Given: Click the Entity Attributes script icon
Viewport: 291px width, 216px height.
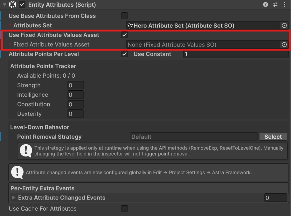Looking at the screenshot, I should pos(13,4).
